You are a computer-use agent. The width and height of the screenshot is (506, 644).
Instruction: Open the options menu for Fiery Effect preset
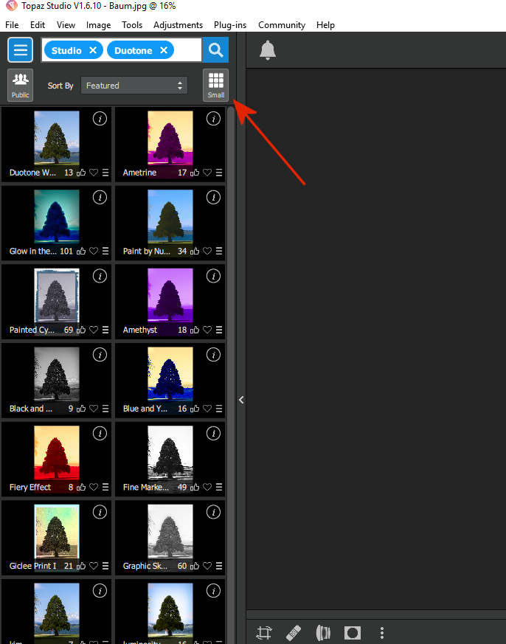(x=105, y=488)
